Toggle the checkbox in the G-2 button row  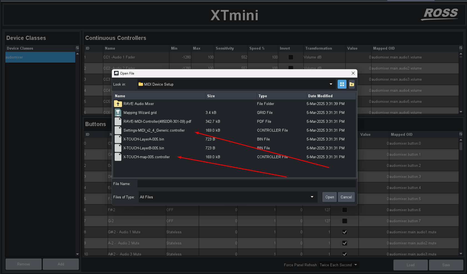[x=345, y=221]
